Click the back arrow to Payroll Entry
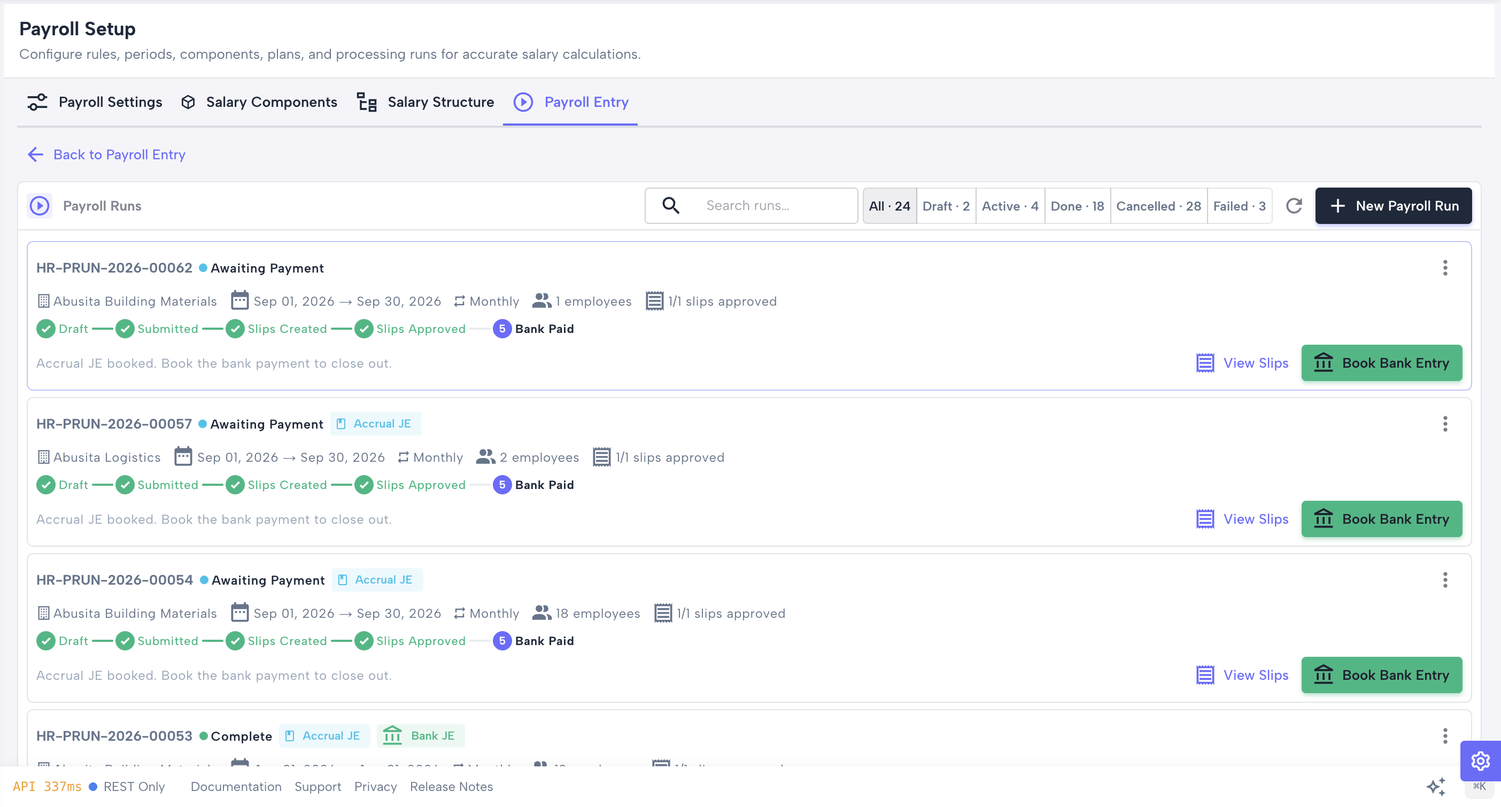The height and width of the screenshot is (807, 1501). pos(35,154)
